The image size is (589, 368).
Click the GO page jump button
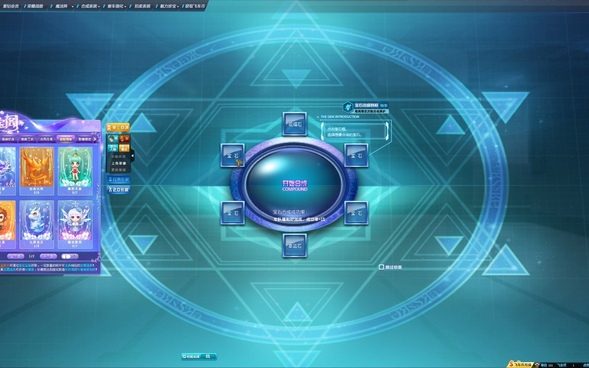tap(75, 256)
